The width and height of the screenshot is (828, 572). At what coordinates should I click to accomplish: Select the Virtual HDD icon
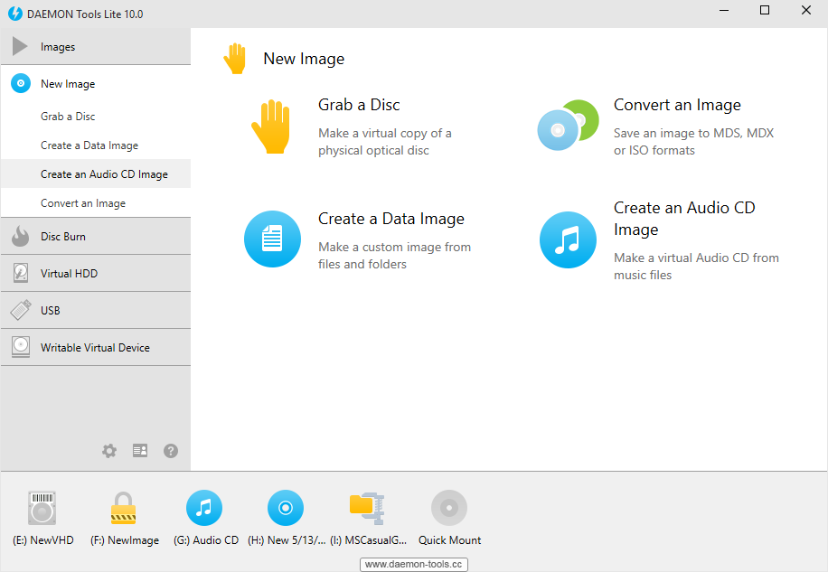click(19, 273)
